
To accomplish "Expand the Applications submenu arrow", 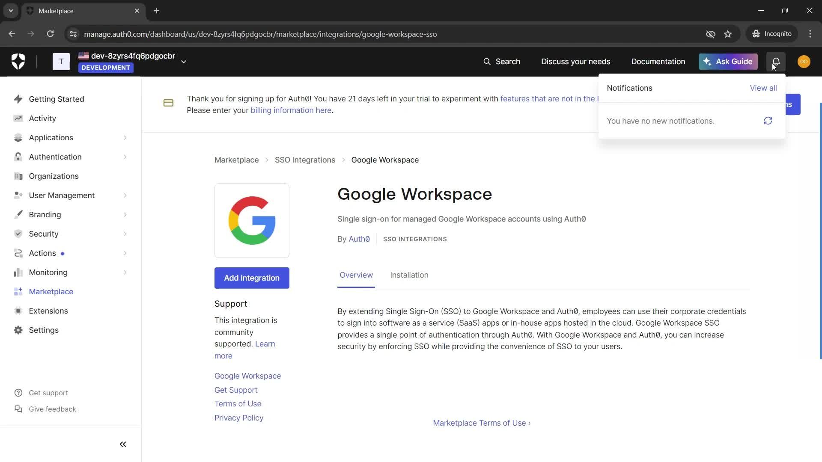I will coord(125,138).
